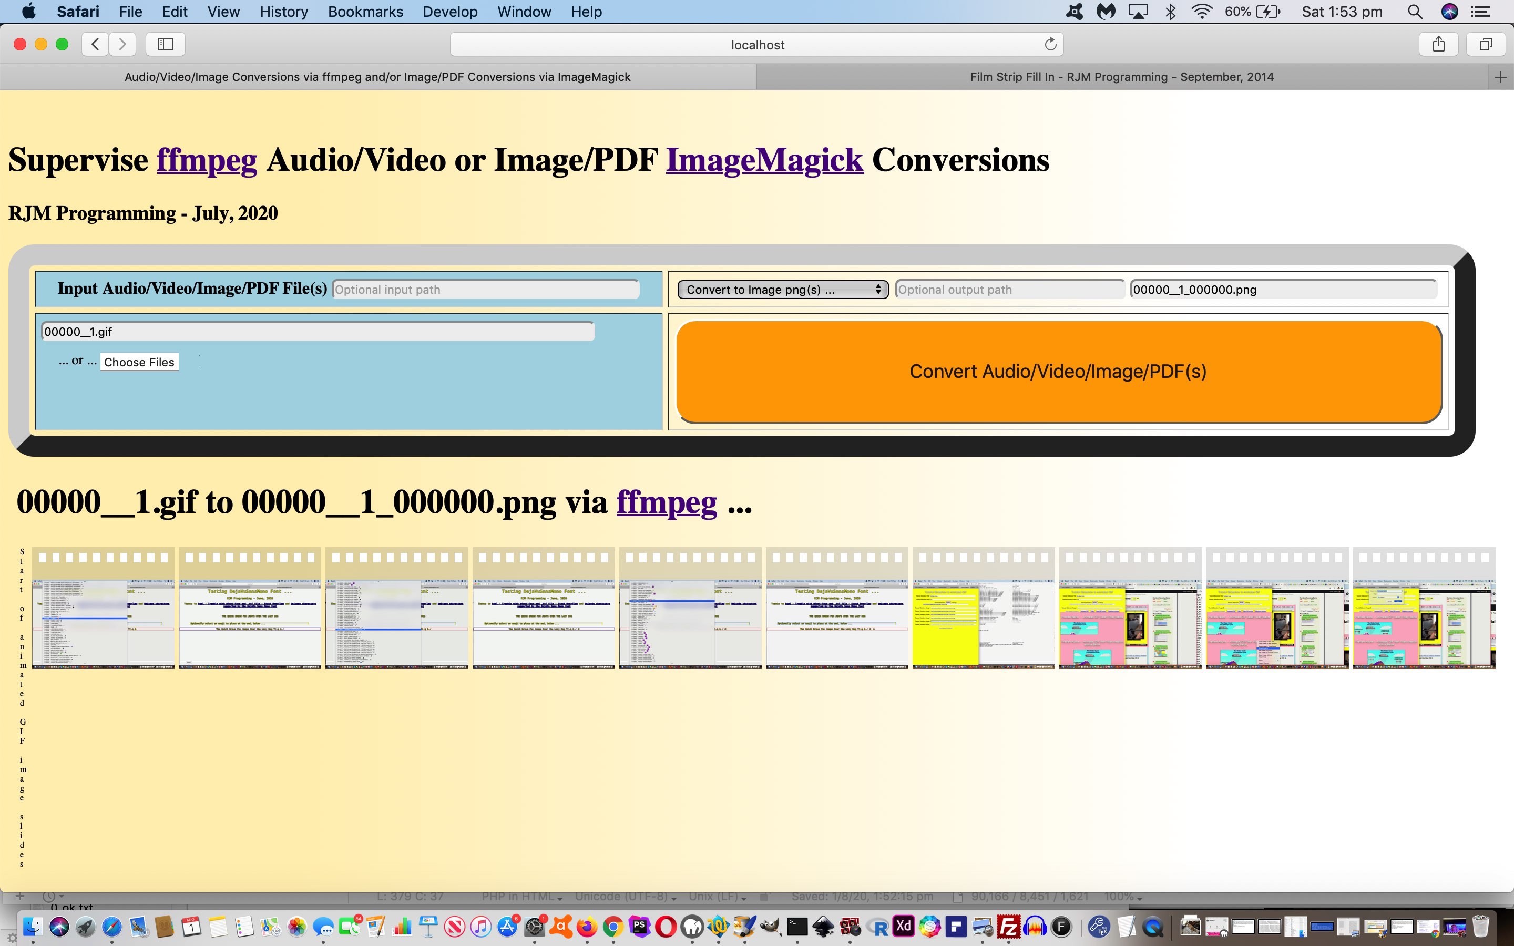
Task: Select the first film strip frame thumbnail
Action: [103, 608]
